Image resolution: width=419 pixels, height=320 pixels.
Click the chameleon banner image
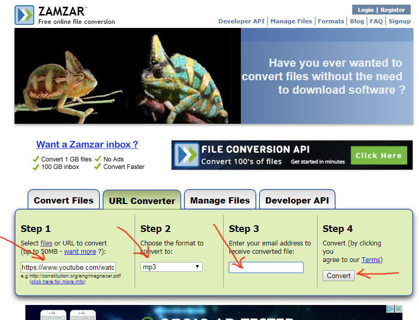(x=128, y=76)
